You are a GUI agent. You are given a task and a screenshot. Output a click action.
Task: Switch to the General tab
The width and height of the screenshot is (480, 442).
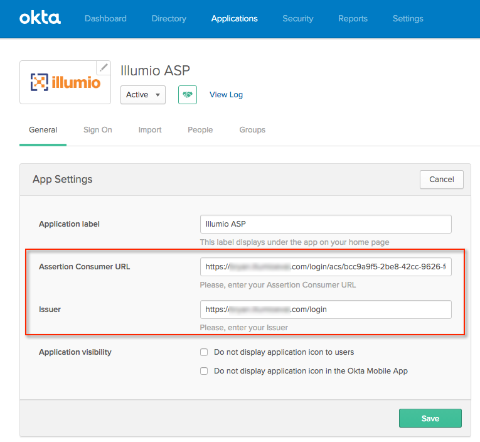43,130
